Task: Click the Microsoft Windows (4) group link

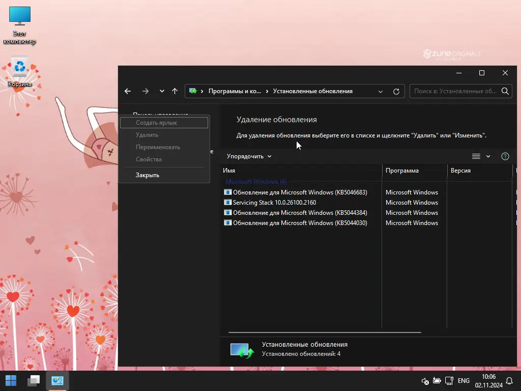Action: (x=257, y=182)
